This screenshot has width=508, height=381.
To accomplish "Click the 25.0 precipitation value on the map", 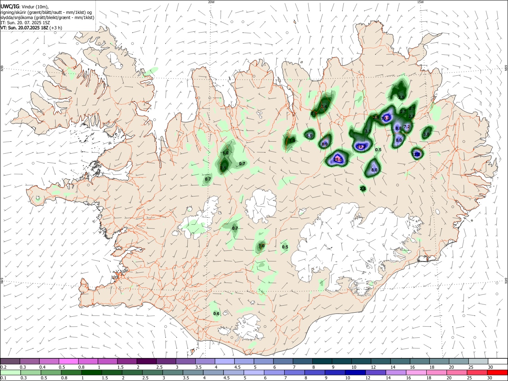I will coord(338,160).
